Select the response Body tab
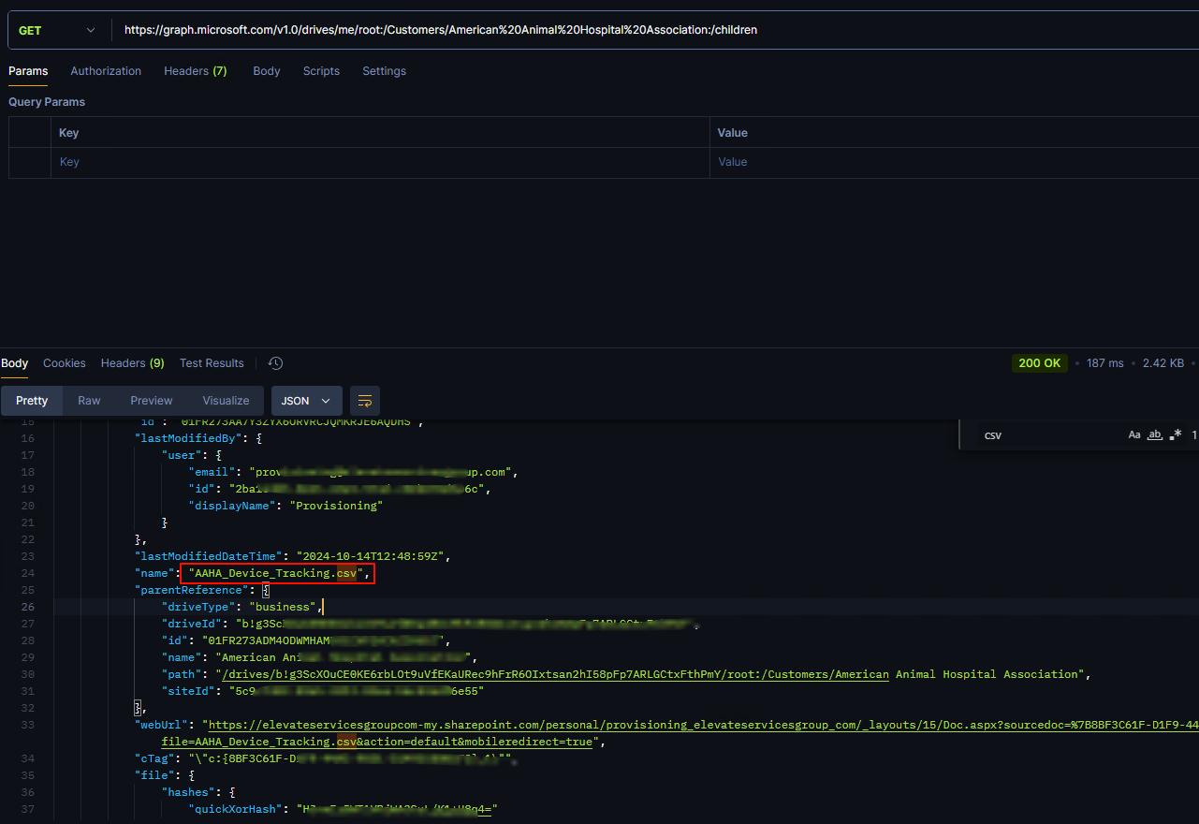Viewport: 1199px width, 824px height. [14, 363]
